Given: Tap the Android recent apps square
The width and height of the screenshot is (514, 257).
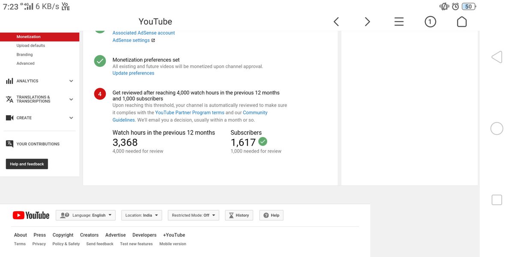Looking at the screenshot, I should click(x=496, y=200).
